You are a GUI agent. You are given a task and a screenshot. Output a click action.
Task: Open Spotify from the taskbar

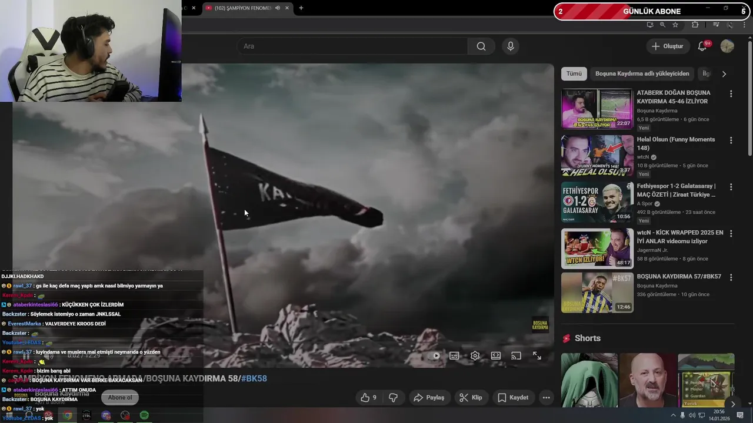pyautogui.click(x=144, y=415)
